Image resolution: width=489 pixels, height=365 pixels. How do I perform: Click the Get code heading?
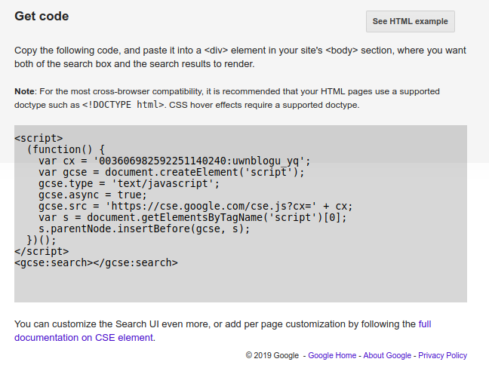42,16
